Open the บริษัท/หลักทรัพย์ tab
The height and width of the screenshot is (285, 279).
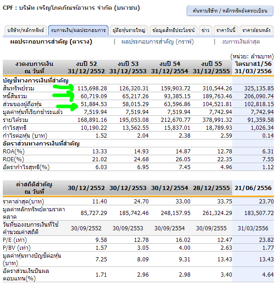coord(25,30)
